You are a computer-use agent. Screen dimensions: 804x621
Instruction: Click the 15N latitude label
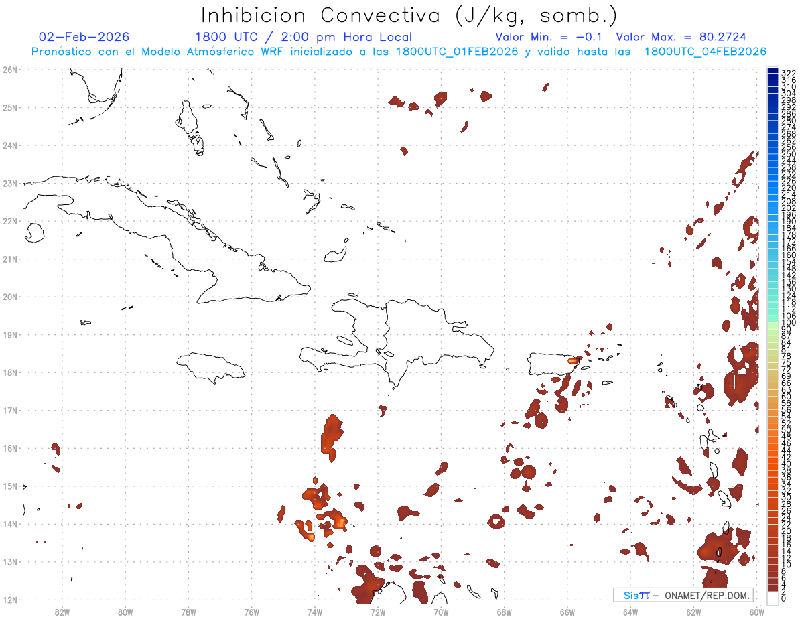(x=9, y=486)
